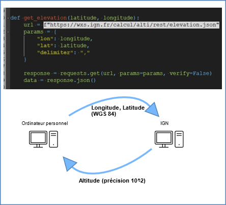Click the url variable name
Image resolution: width=226 pixels, height=205 pixels.
29,25
